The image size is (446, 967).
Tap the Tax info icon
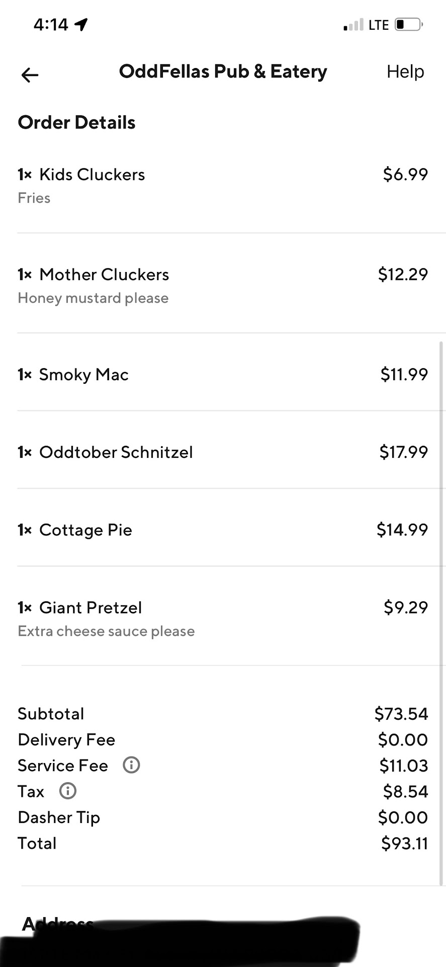(68, 791)
